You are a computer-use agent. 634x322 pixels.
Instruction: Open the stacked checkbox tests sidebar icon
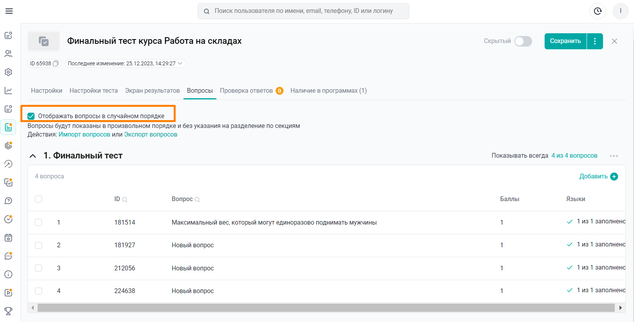point(8,182)
